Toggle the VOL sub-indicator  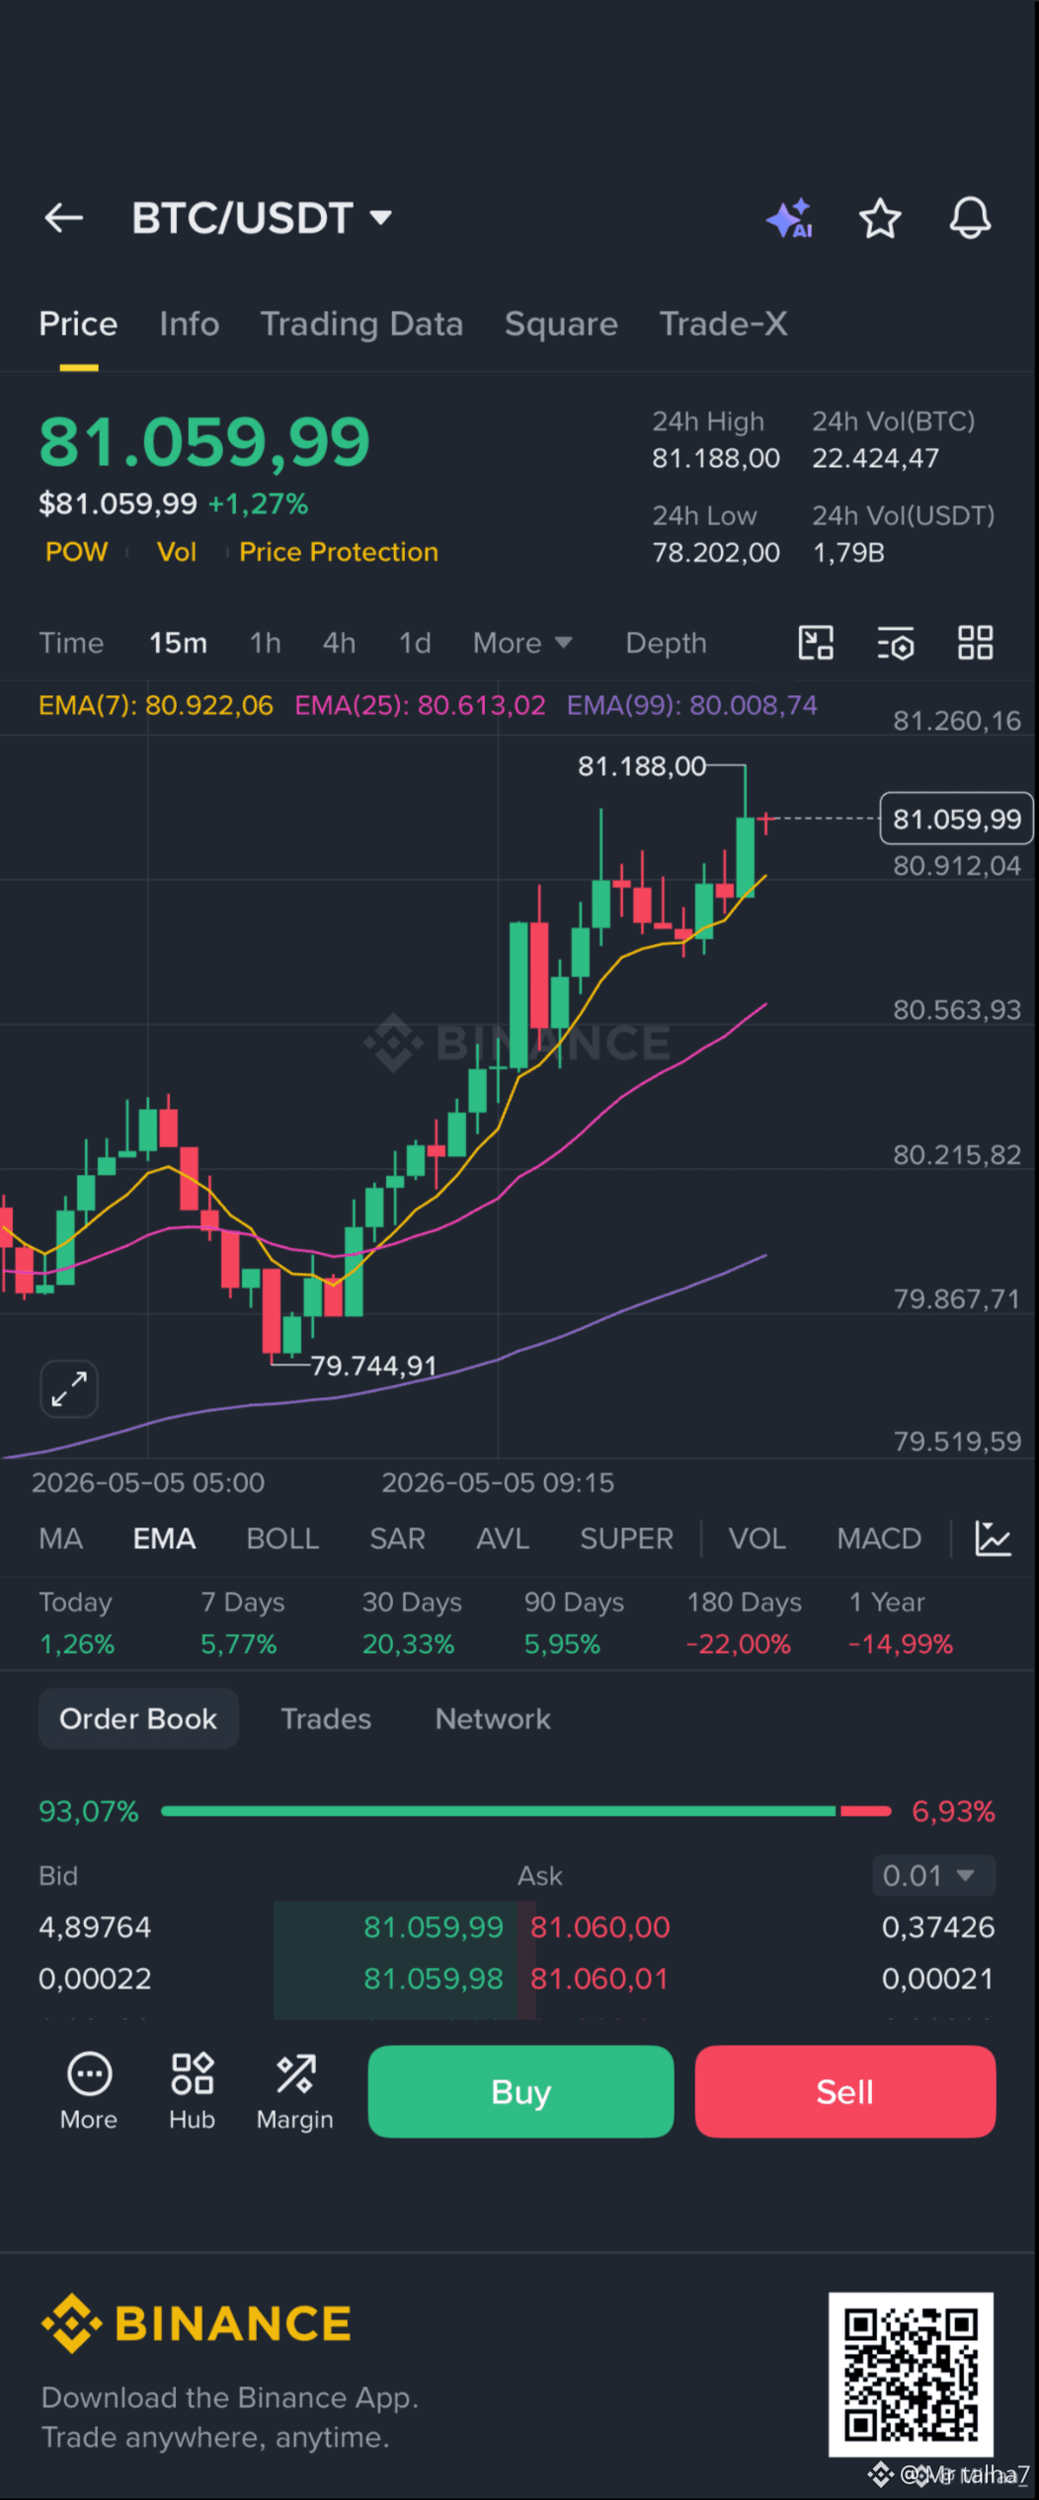pos(757,1538)
